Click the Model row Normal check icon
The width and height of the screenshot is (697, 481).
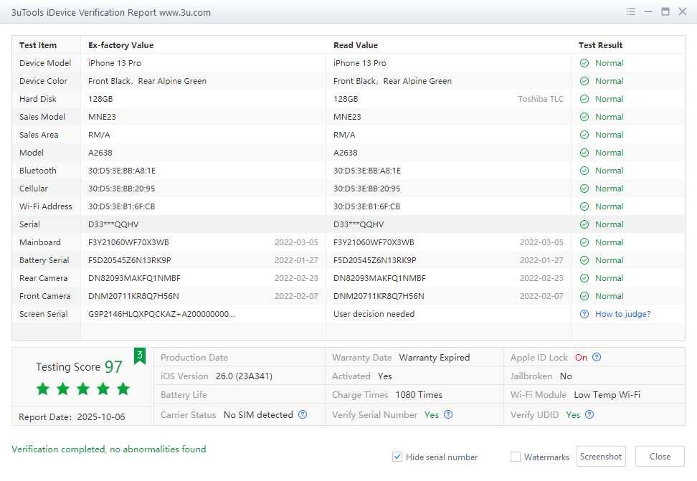[584, 153]
